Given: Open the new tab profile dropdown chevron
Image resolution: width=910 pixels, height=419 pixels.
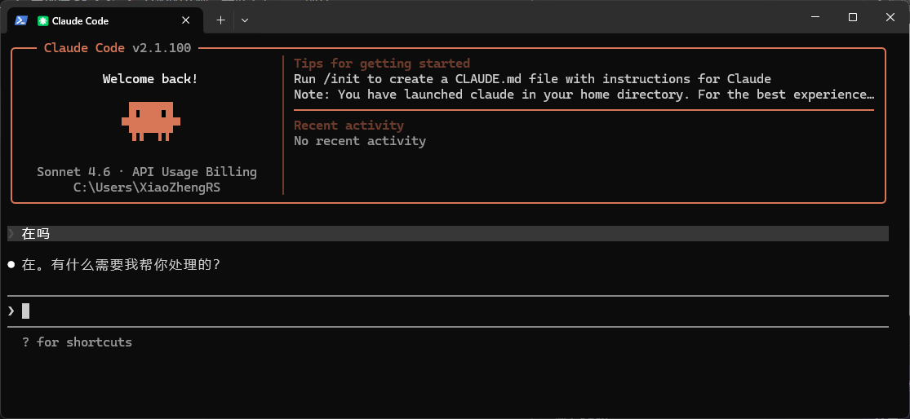Looking at the screenshot, I should 245,20.
